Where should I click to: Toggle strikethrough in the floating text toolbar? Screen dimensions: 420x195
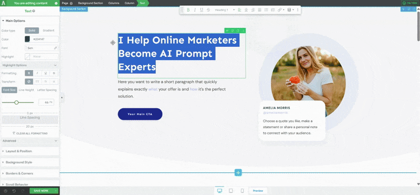[x=208, y=10]
